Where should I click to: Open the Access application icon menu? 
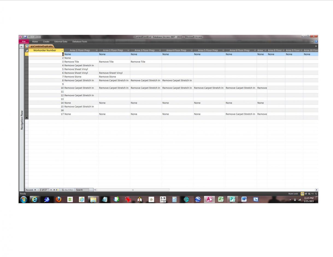pos(20,37)
